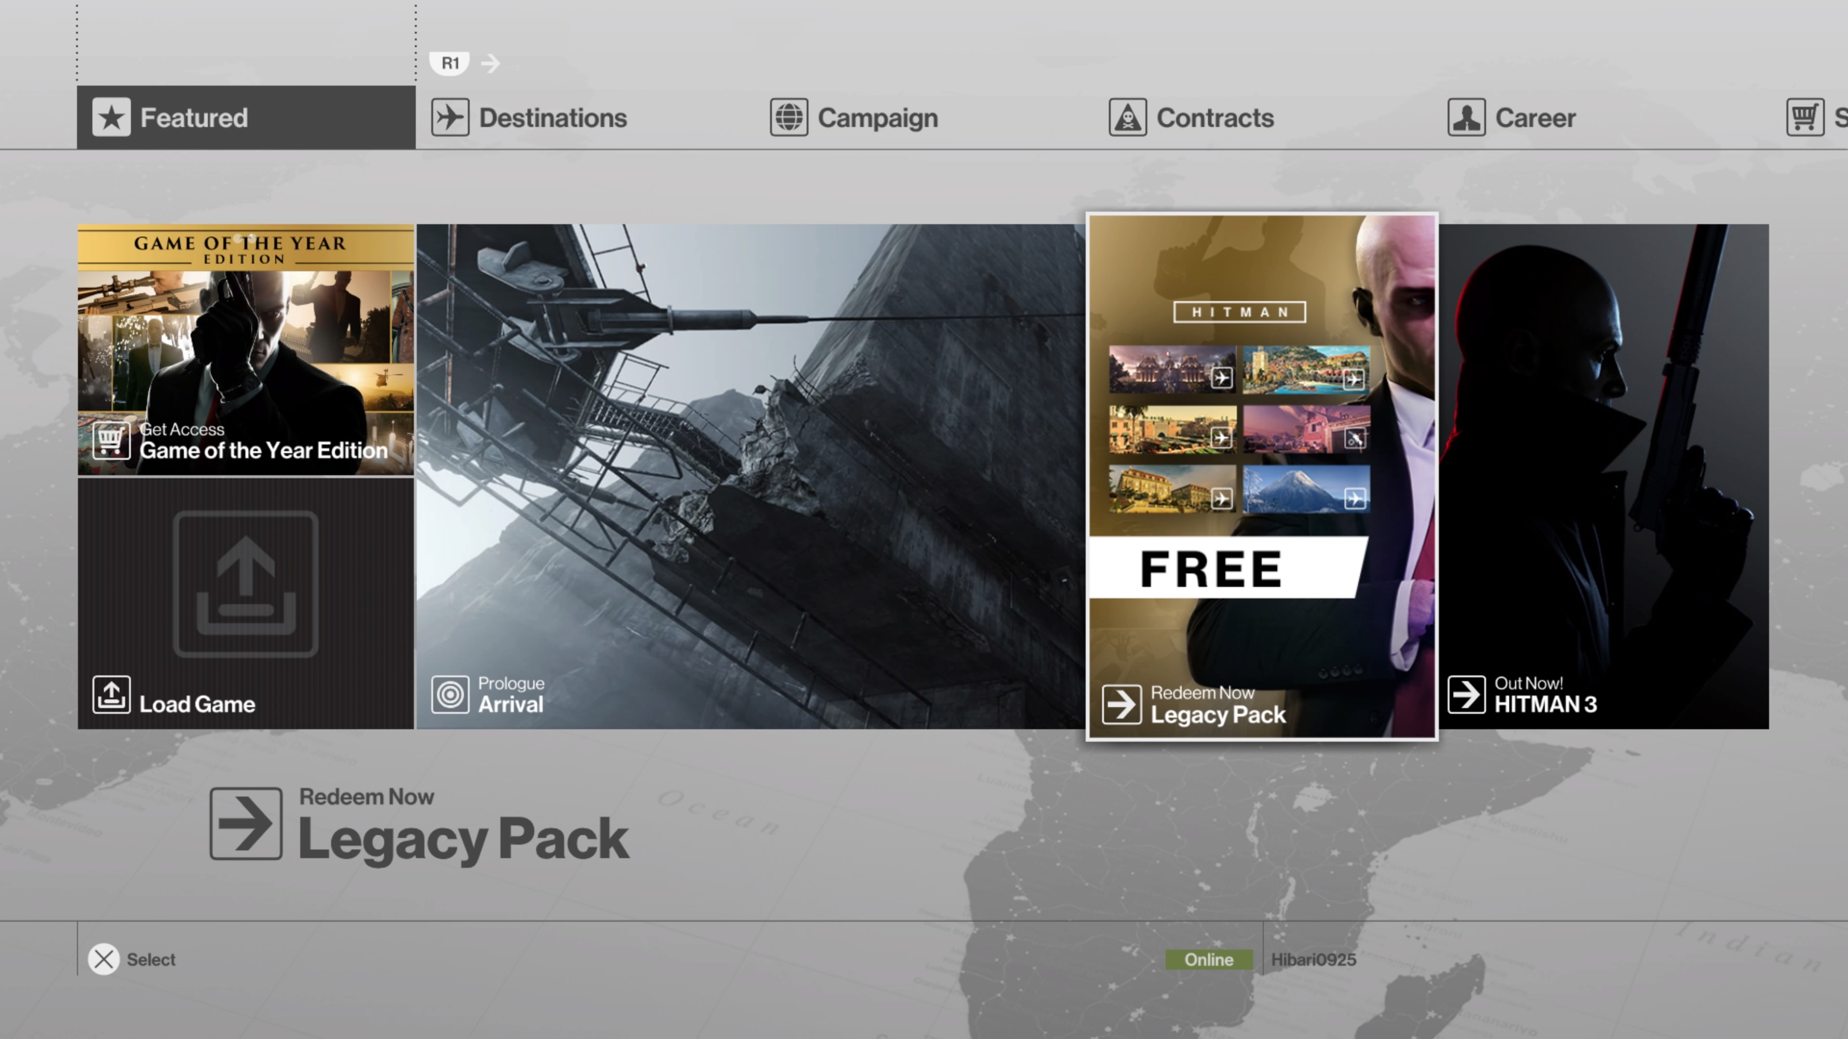Select the Prologue Arrival mission tile
Screen dimensions: 1848x1039
tap(750, 477)
